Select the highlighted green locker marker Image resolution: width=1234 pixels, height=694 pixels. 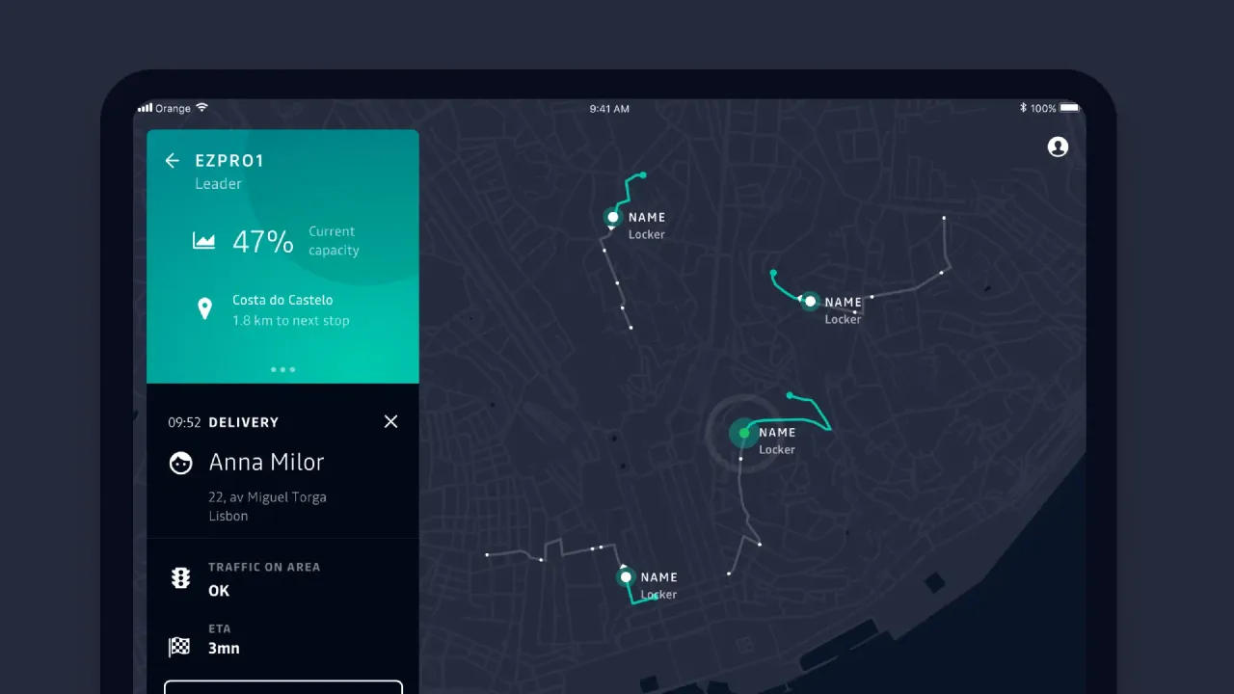pyautogui.click(x=743, y=434)
